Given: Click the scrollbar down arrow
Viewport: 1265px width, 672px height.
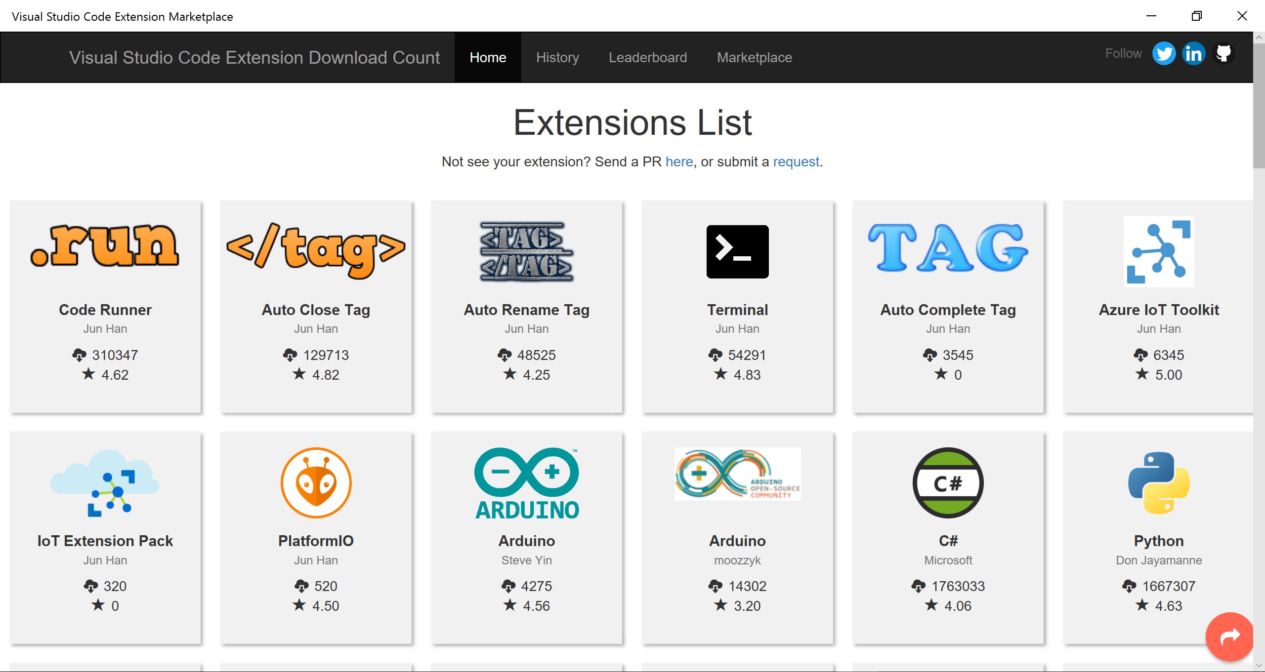Looking at the screenshot, I should coord(1259,666).
